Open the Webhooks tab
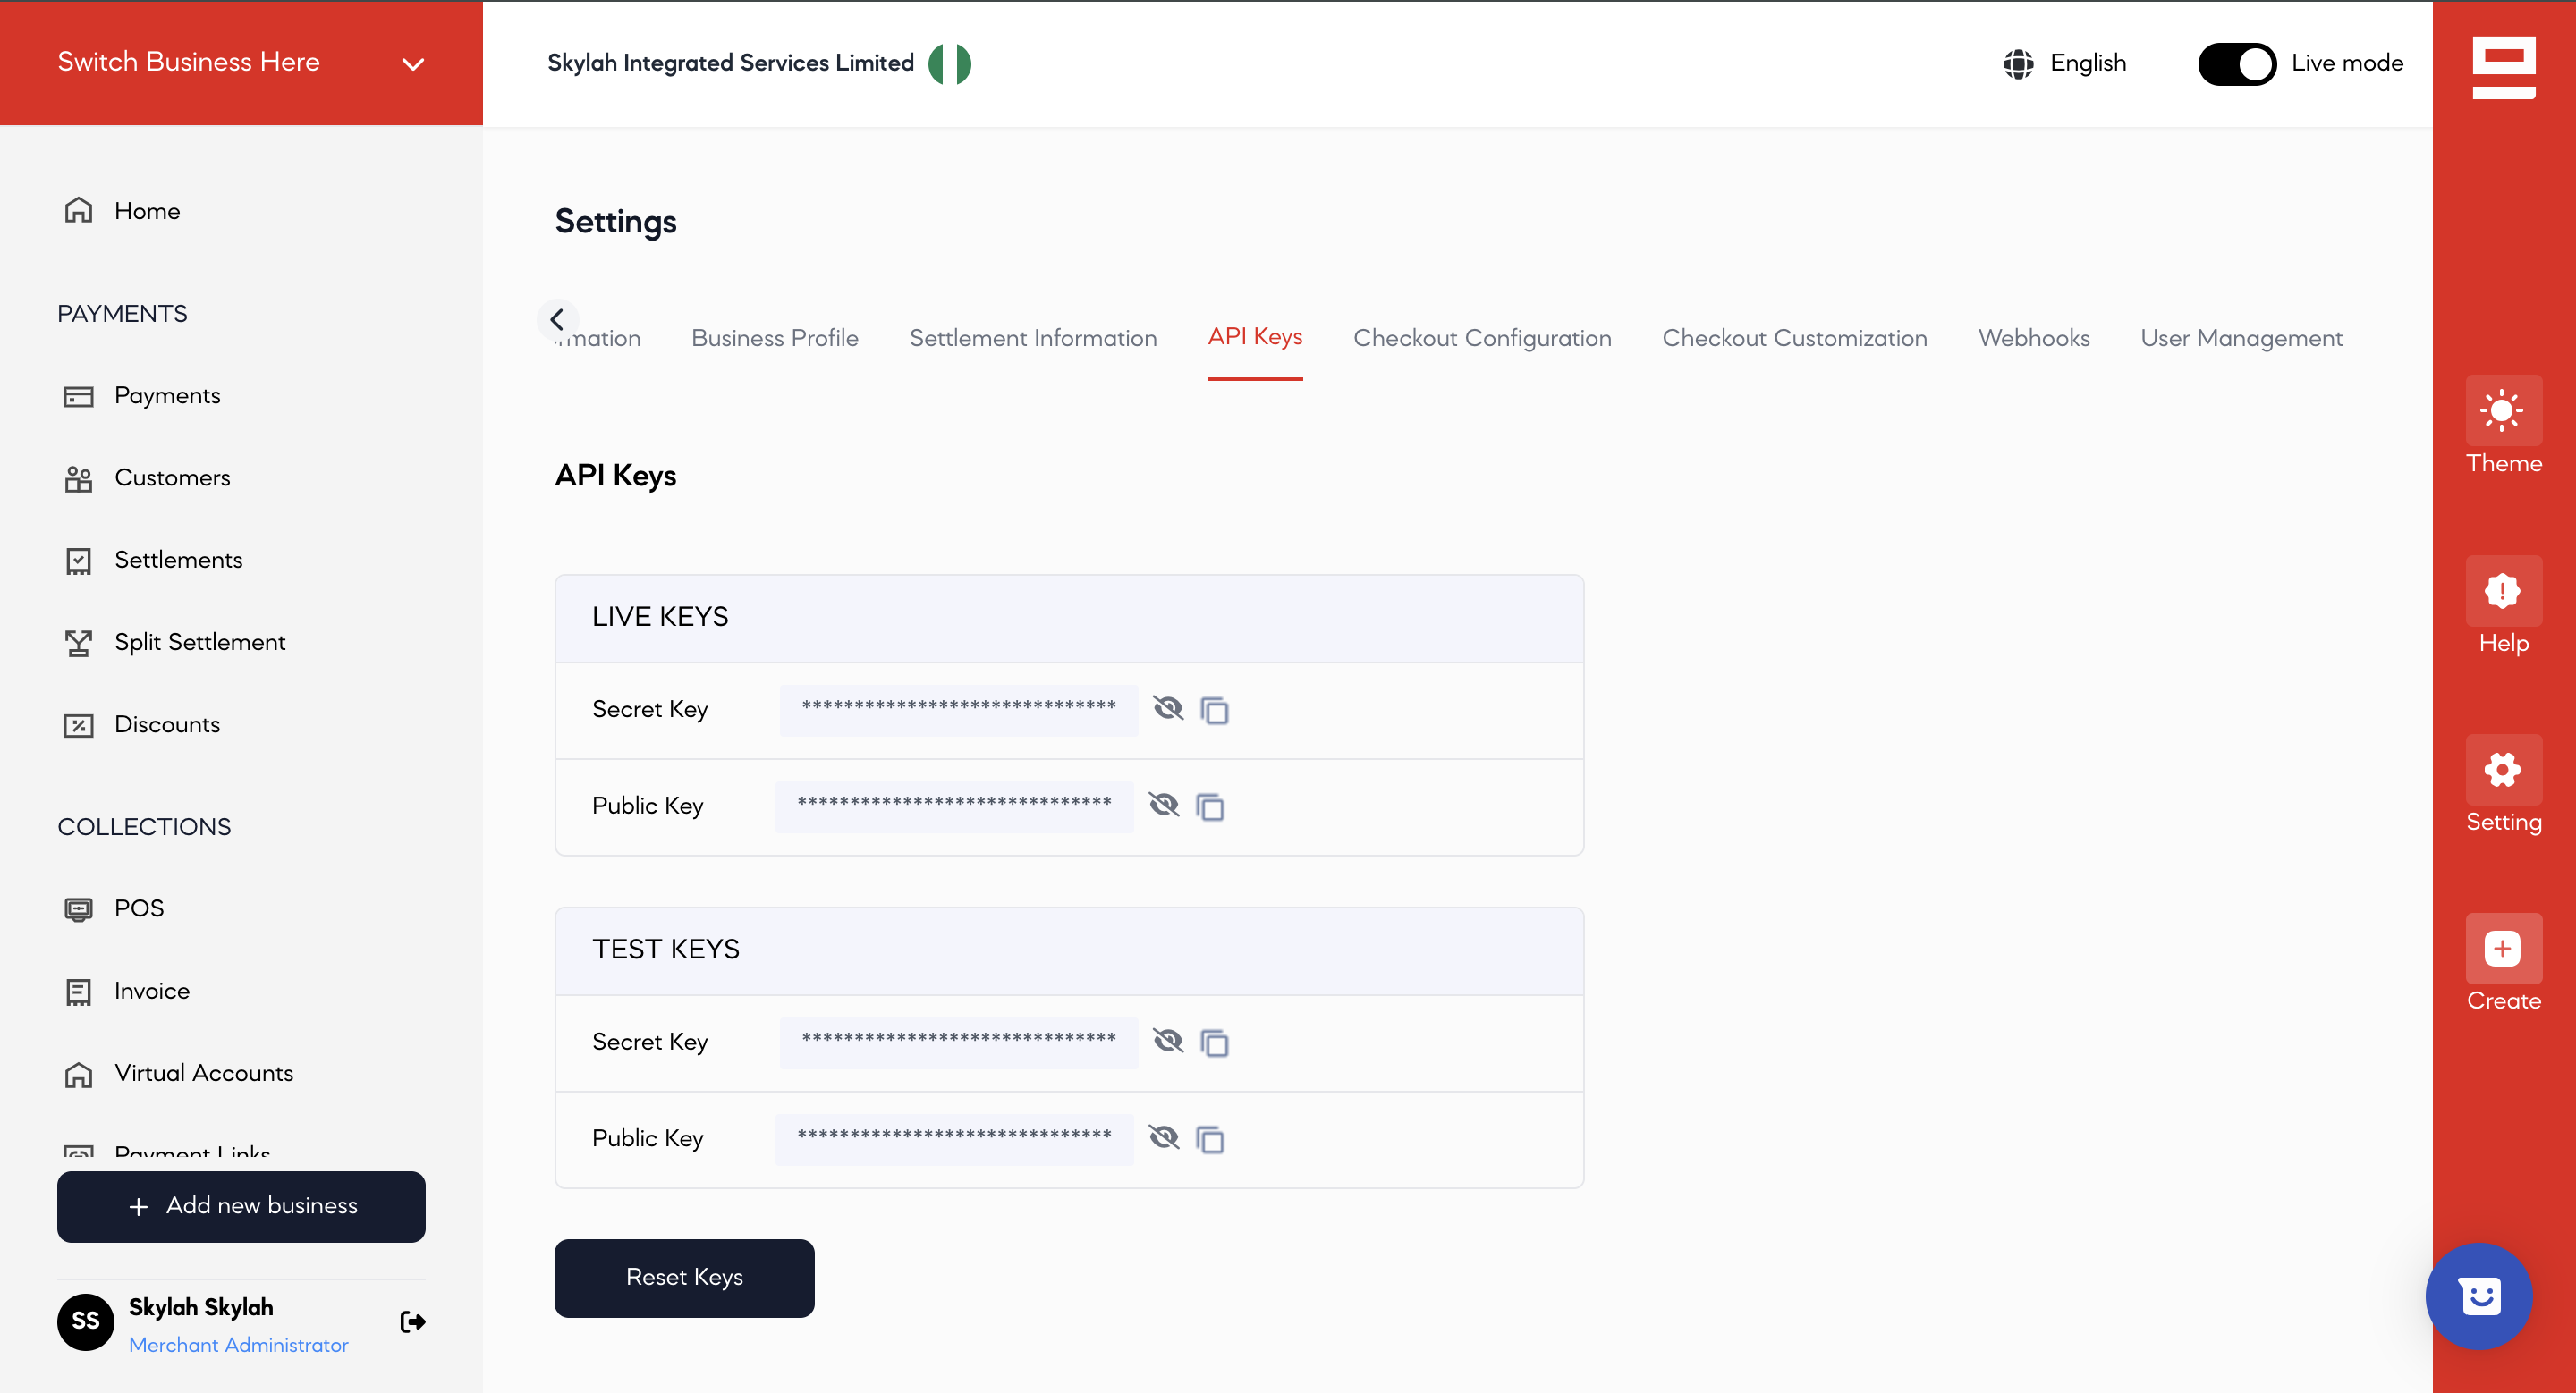The height and width of the screenshot is (1393, 2576). 2033,338
